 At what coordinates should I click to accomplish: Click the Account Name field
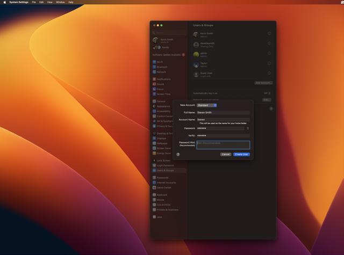pyautogui.click(x=223, y=120)
